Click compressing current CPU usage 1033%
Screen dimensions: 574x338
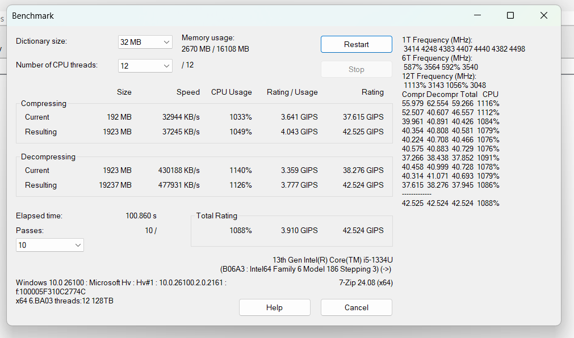[x=241, y=117]
